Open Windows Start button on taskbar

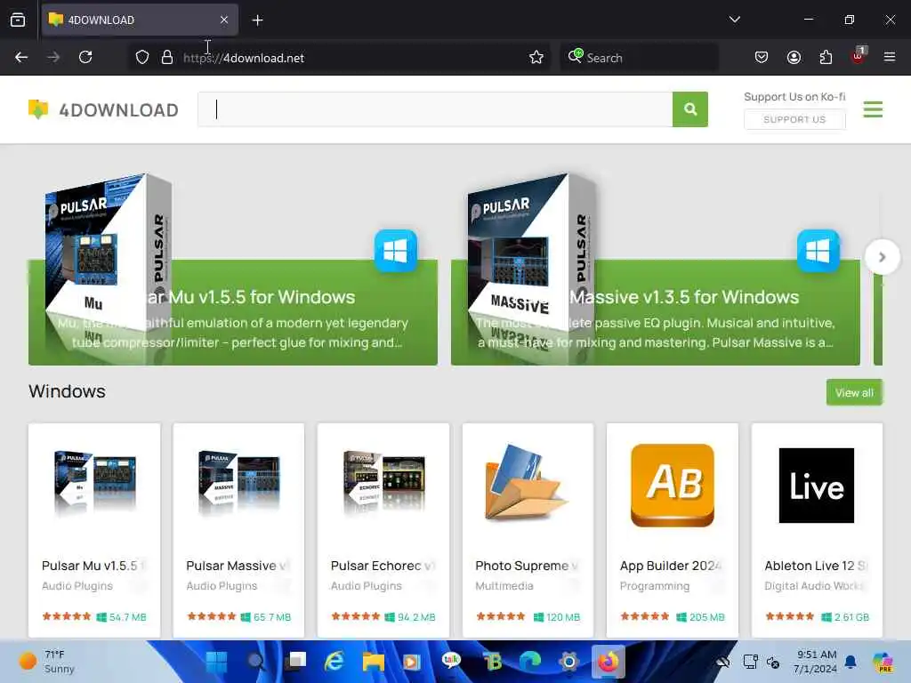pos(217,662)
